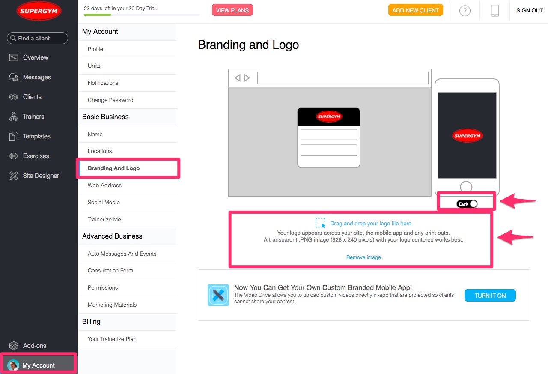Screen dimensions: 548x374
Task: Open Exercises text label in sidebar
Action: pos(36,156)
